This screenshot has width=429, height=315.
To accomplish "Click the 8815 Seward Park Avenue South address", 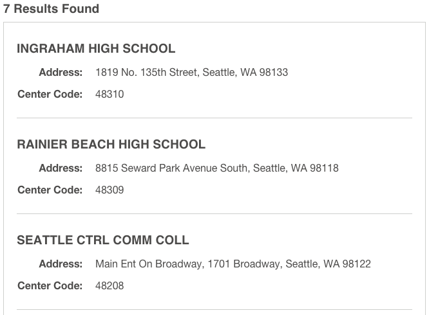I will (x=216, y=168).
